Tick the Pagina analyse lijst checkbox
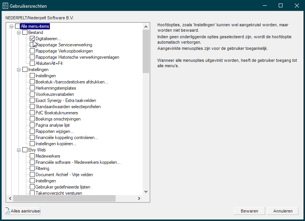This screenshot has width=305, height=221. coord(32,125)
